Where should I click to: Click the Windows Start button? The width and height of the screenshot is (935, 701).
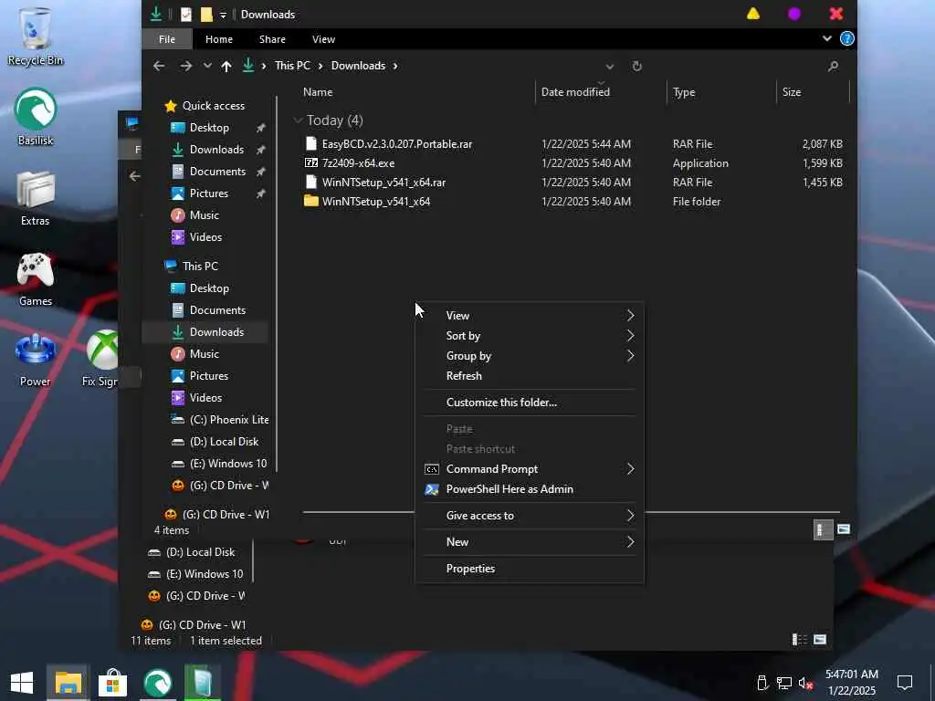click(x=22, y=683)
